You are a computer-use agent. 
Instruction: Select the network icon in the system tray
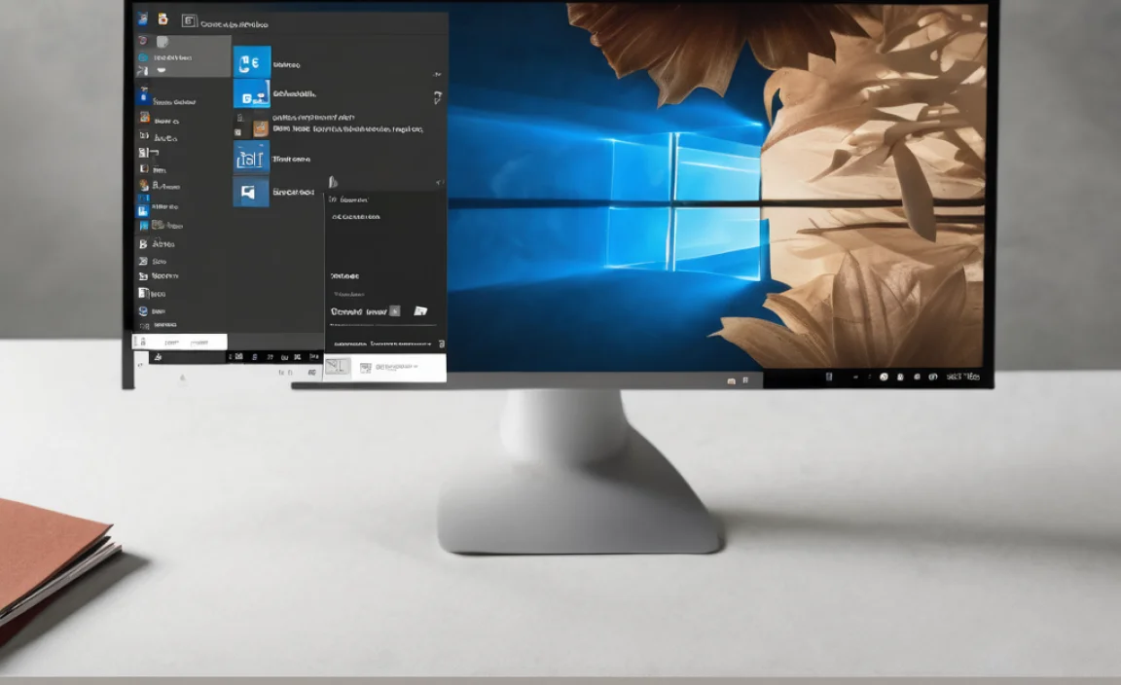(x=917, y=377)
